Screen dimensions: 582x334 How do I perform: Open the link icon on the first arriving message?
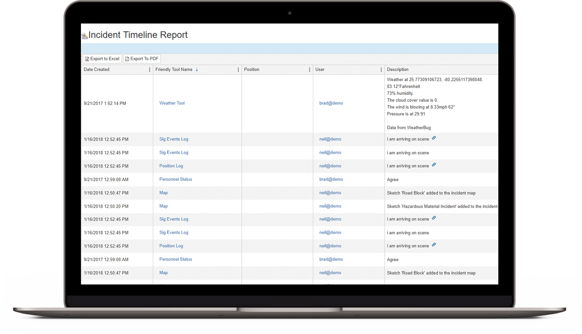434,138
